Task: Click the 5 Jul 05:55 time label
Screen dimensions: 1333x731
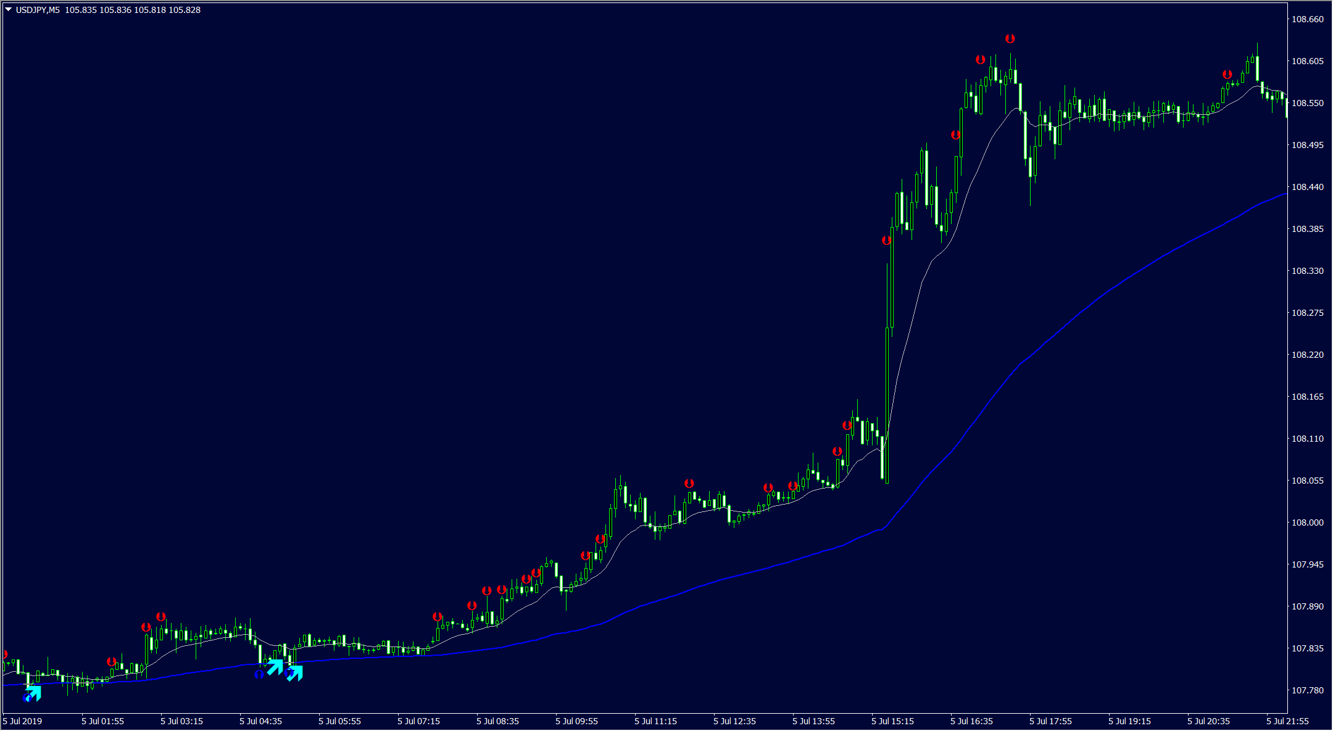Action: (340, 721)
